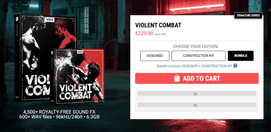Choose the CONSTRUCTION KIT edition
This screenshot has width=271, height=132.
pos(198,56)
